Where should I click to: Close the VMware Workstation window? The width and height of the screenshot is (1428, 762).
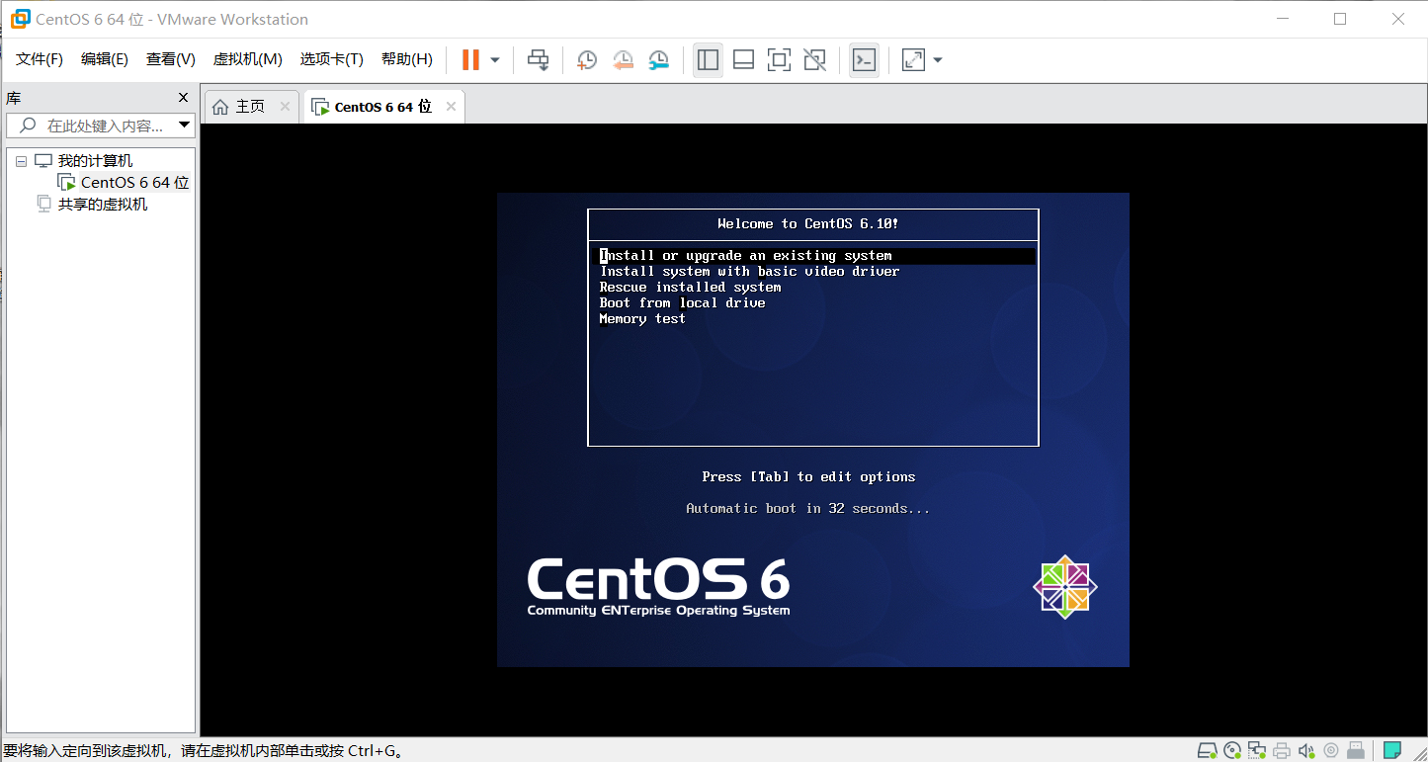click(x=1398, y=19)
